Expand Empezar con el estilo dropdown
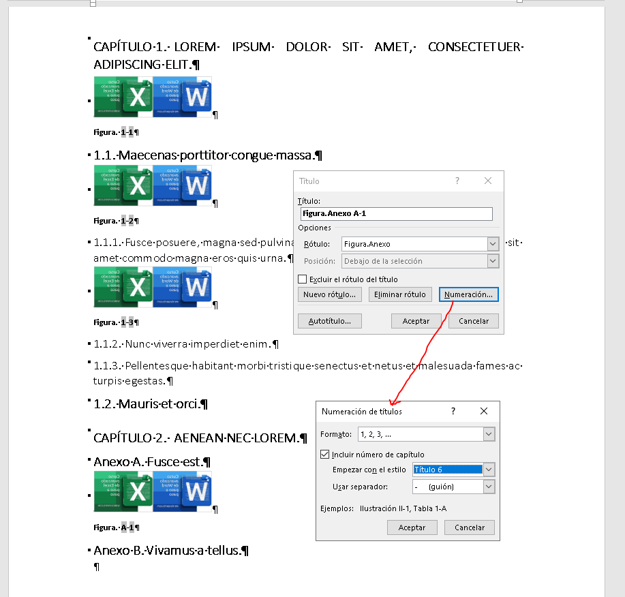 tap(489, 470)
